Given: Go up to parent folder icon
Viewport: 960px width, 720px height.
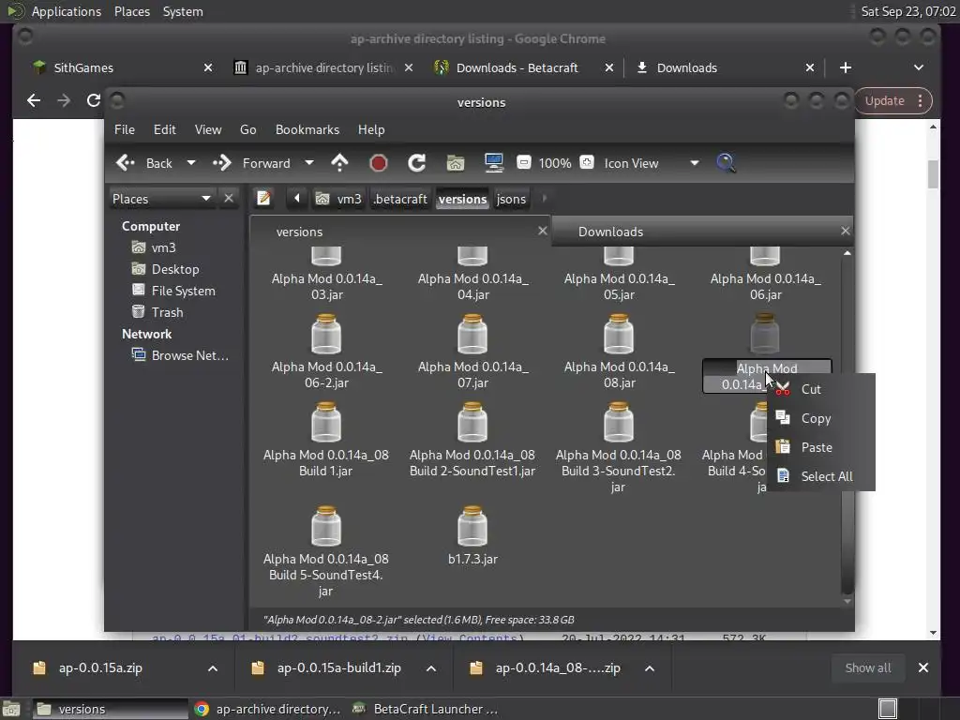Looking at the screenshot, I should (339, 163).
